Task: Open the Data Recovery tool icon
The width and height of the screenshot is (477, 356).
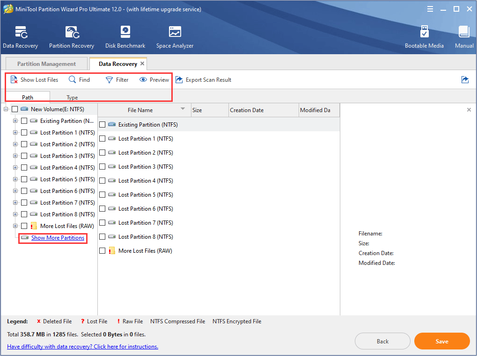Action: pyautogui.click(x=21, y=33)
